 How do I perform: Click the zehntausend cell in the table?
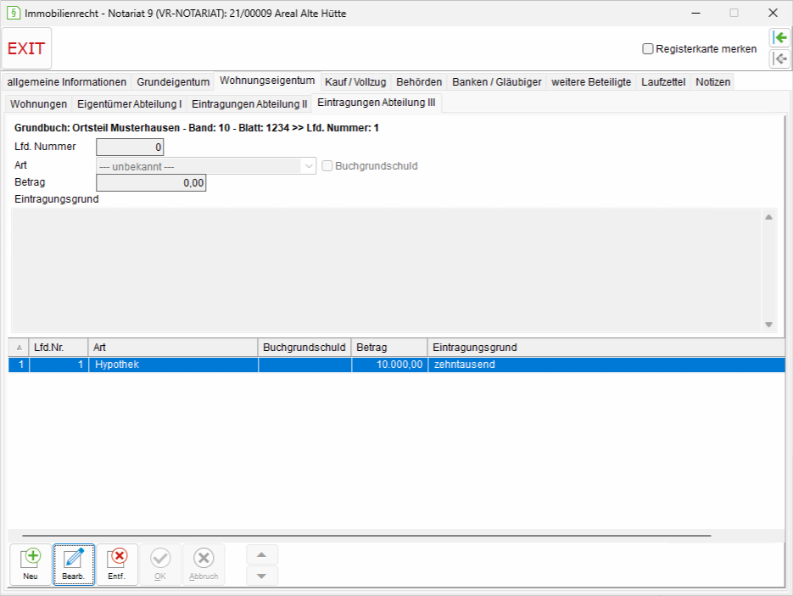coord(606,365)
